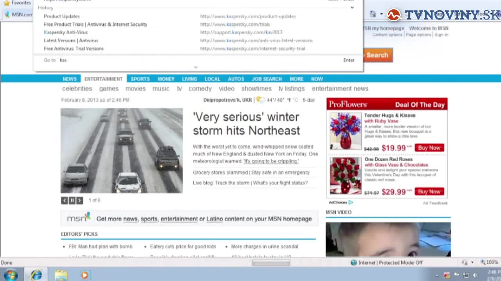This screenshot has width=501, height=281.
Task: Go to the 'movies' subsection
Action: [x=135, y=89]
